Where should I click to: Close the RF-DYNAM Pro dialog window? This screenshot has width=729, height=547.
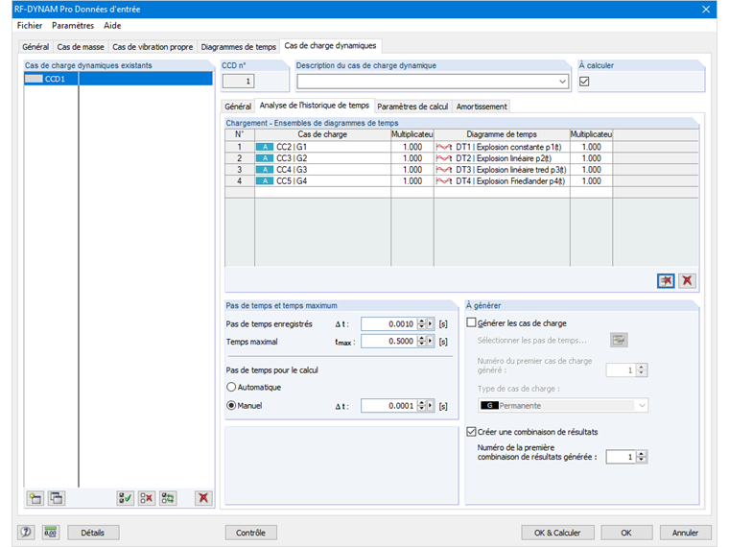[706, 10]
